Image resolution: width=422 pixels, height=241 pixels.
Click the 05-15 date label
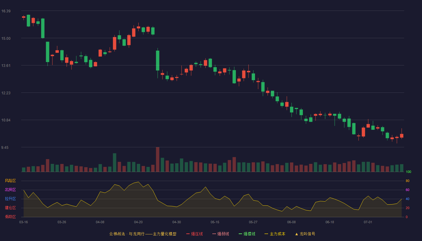coord(215,222)
